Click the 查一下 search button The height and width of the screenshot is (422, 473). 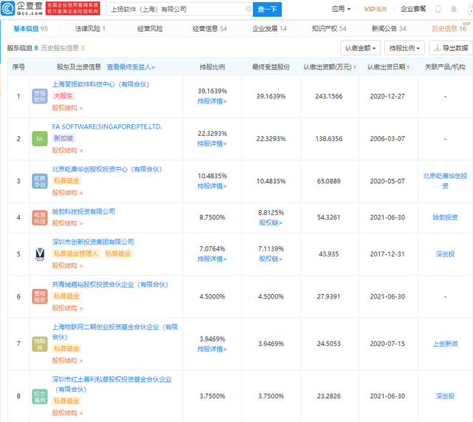(267, 10)
